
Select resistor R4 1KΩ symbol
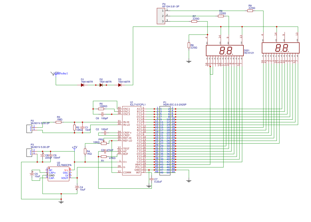tap(85, 151)
